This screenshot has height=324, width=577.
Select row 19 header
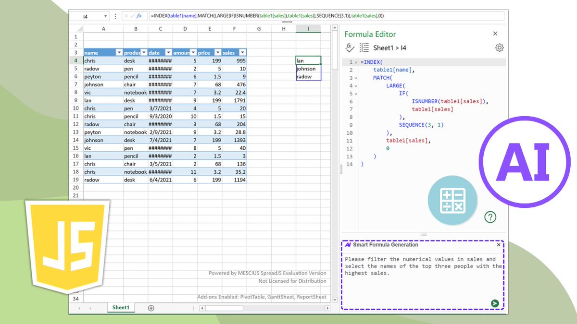pyautogui.click(x=76, y=180)
